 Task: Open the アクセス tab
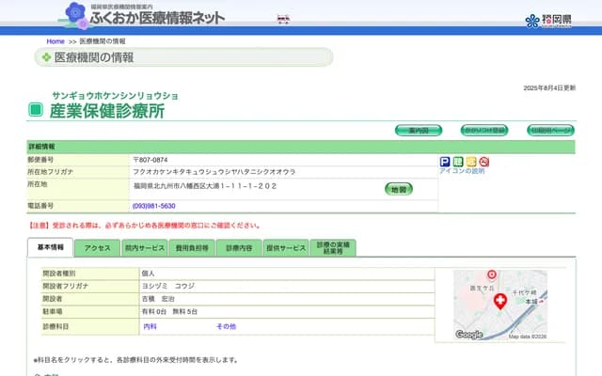[98, 248]
